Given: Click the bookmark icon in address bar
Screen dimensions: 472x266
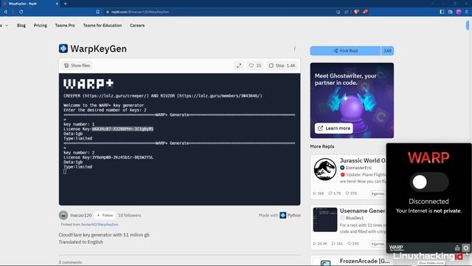Looking at the screenshot, I should tap(98, 12).
